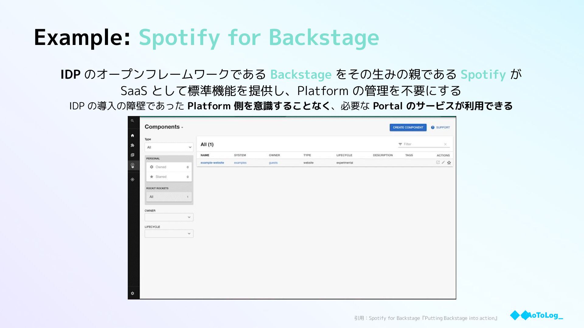Screen dimensions: 584x328
Task: Sort by the Lifecycle column header
Action: [x=344, y=155]
